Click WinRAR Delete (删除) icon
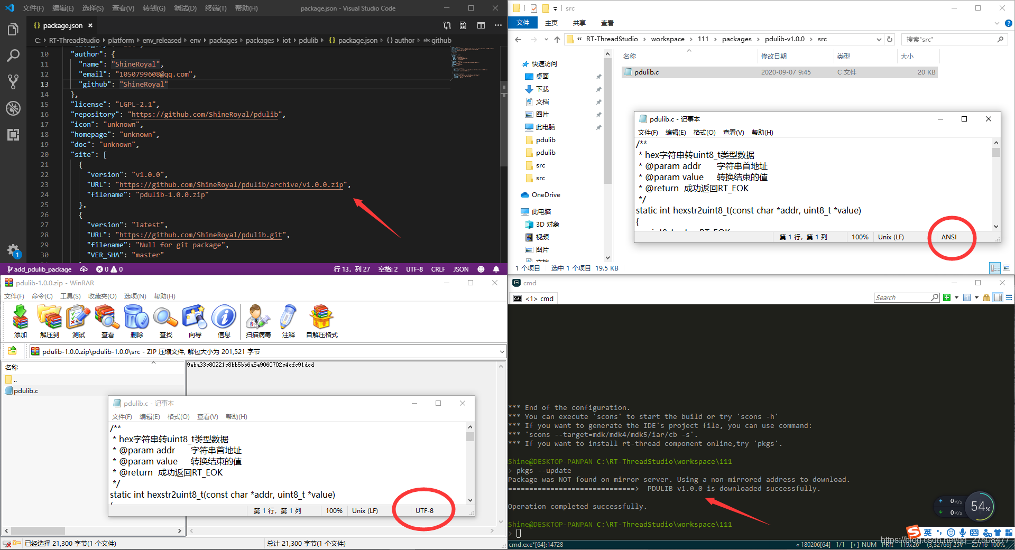The width and height of the screenshot is (1015, 550). point(137,321)
